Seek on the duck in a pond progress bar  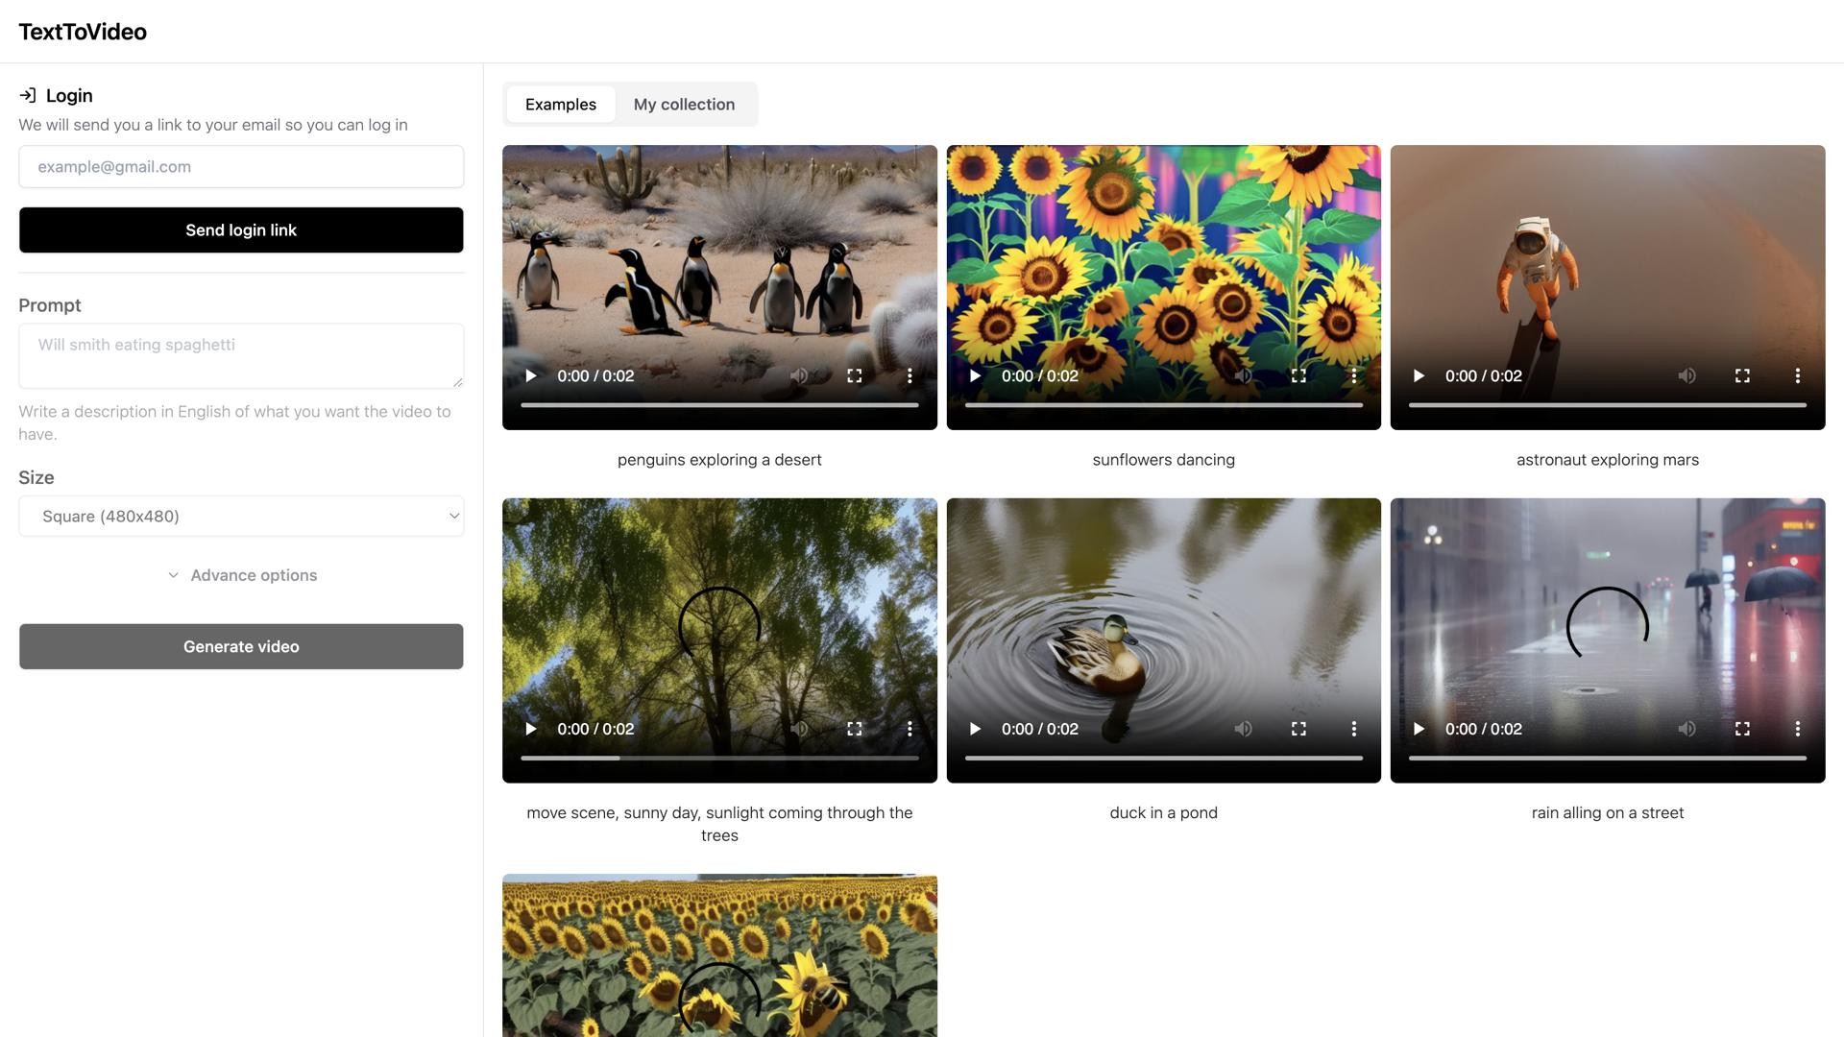pyautogui.click(x=1164, y=759)
